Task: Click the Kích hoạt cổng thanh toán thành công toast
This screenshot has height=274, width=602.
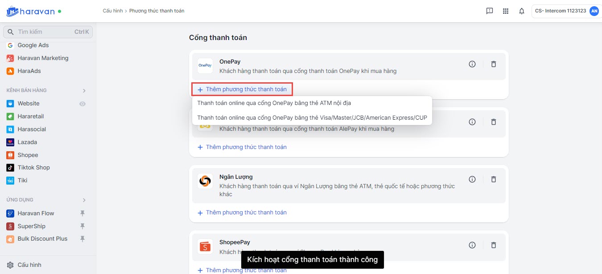Action: [312, 260]
